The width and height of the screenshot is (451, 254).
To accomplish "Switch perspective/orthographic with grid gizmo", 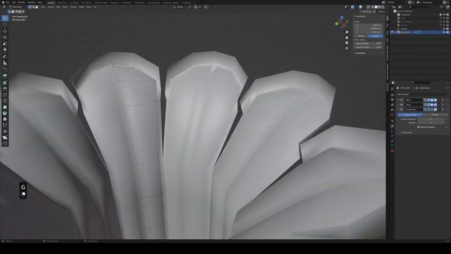I will tap(347, 49).
